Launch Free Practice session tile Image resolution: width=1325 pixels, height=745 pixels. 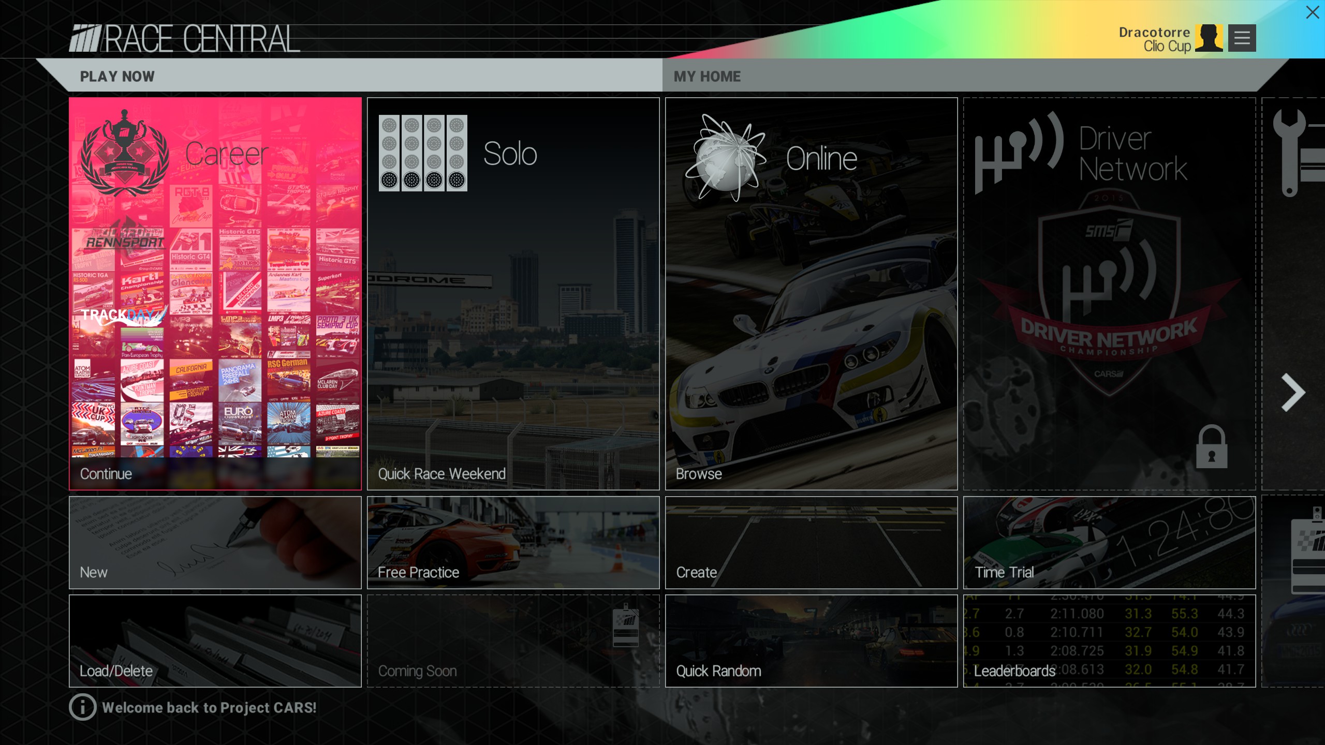513,543
